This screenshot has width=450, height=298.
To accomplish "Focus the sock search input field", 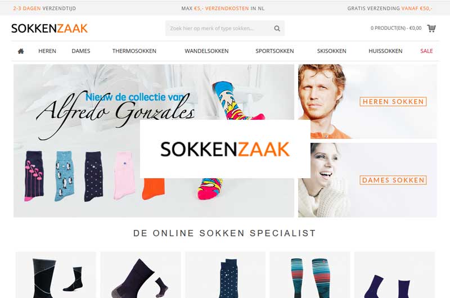I will click(x=219, y=29).
